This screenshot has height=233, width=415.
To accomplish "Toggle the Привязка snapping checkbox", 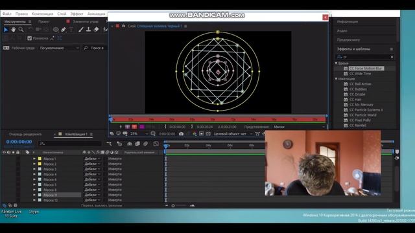I will click(29, 38).
